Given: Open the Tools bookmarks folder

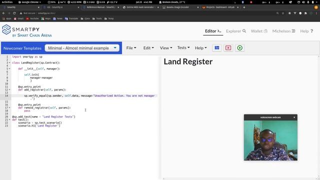Looking at the screenshot, I should coord(97,18).
